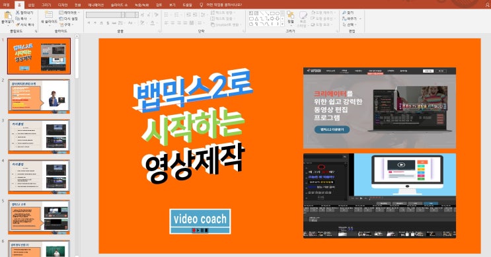Toggle Align Right paragraph alignment
The image size is (491, 257).
(x=179, y=23)
